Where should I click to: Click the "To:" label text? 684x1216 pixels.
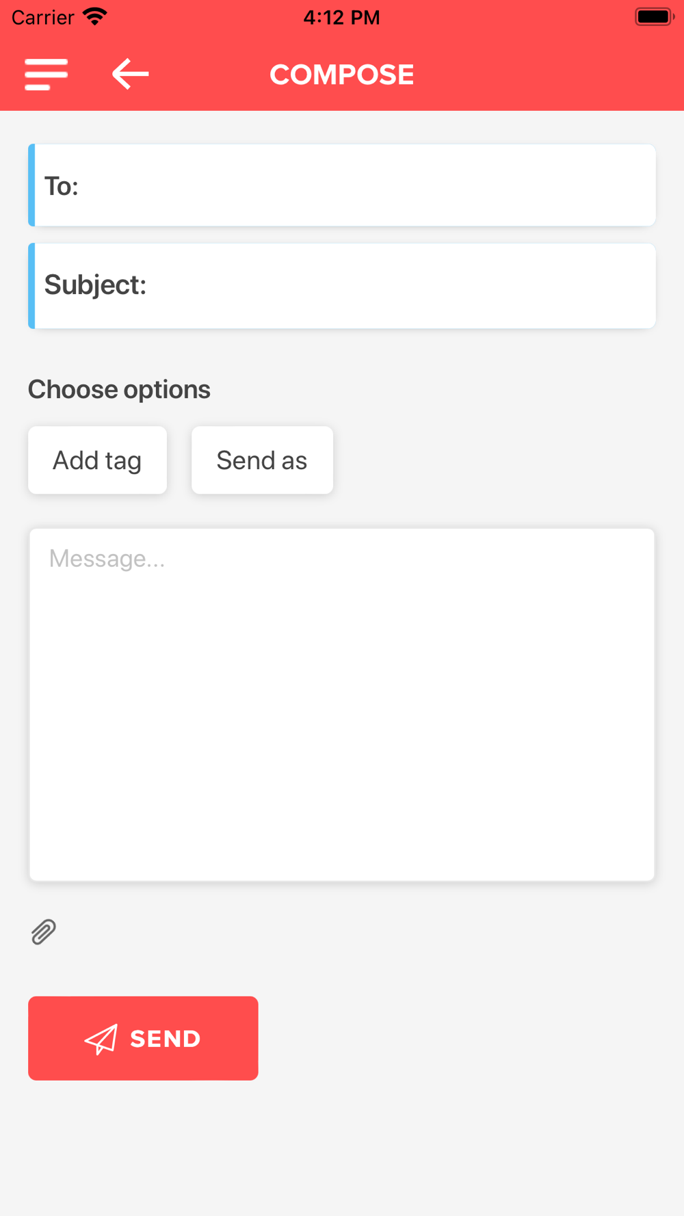[x=62, y=186]
